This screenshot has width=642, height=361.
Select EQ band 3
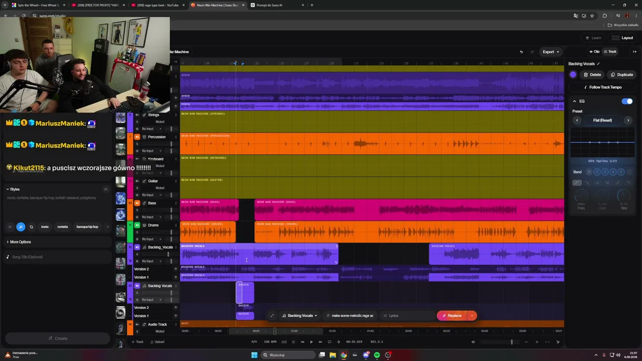click(x=605, y=172)
